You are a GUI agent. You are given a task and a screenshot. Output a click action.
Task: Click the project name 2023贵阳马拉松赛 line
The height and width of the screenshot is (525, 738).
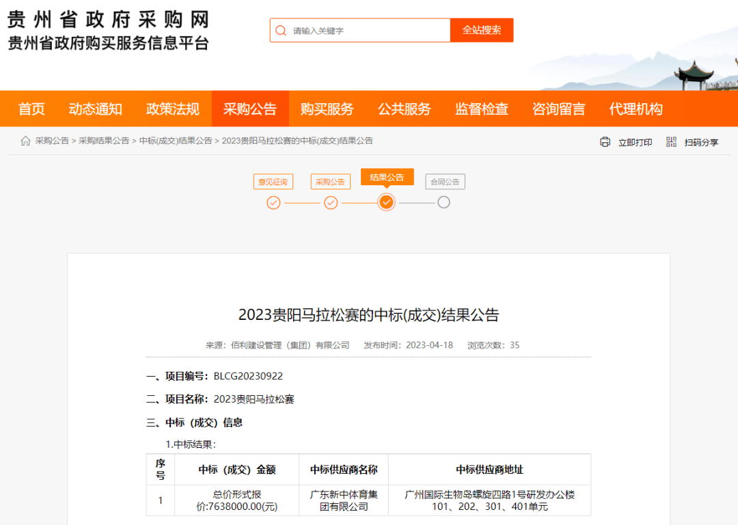tap(220, 399)
